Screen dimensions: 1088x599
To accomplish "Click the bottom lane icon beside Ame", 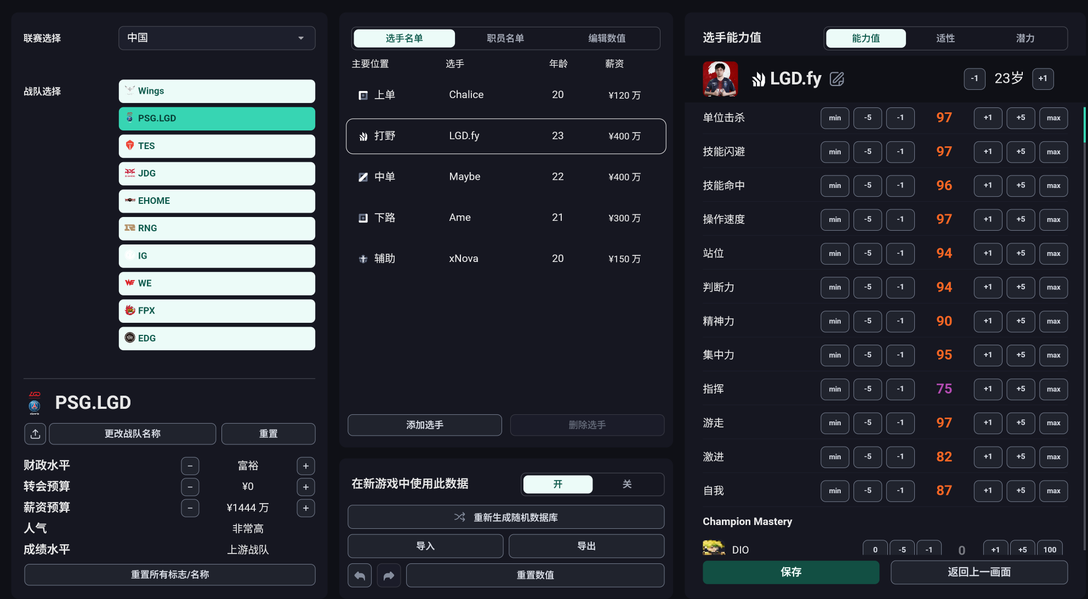I will [363, 218].
